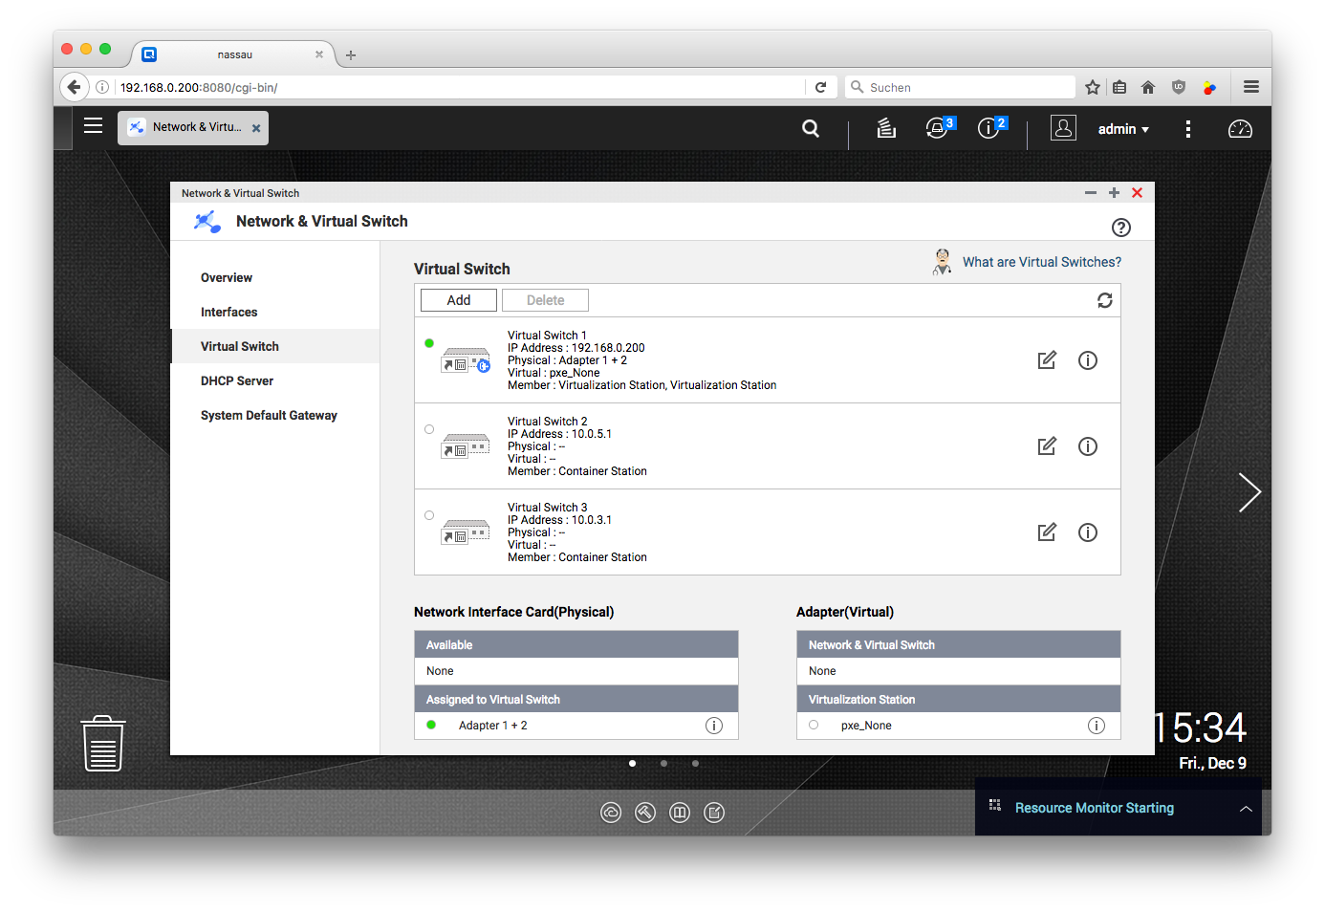This screenshot has width=1325, height=912.
Task: Open the help question mark icon
Action: (1120, 228)
